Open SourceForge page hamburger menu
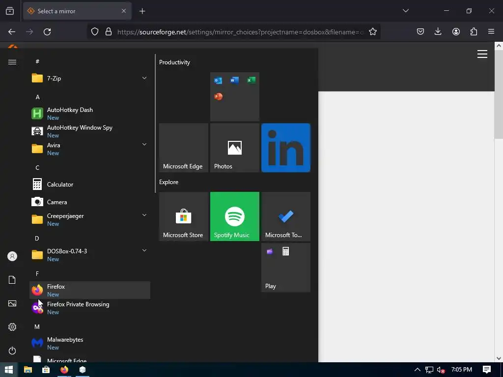Viewport: 503px width, 377px height. 482,54
